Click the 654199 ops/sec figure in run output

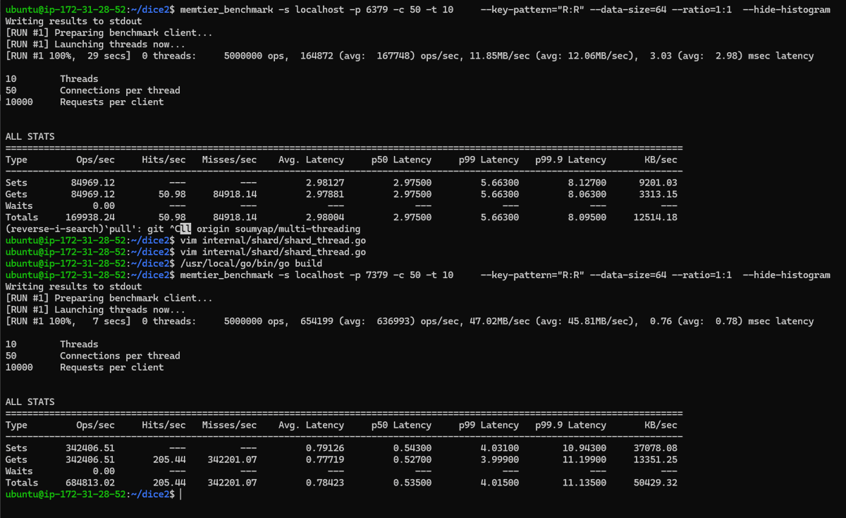[317, 321]
